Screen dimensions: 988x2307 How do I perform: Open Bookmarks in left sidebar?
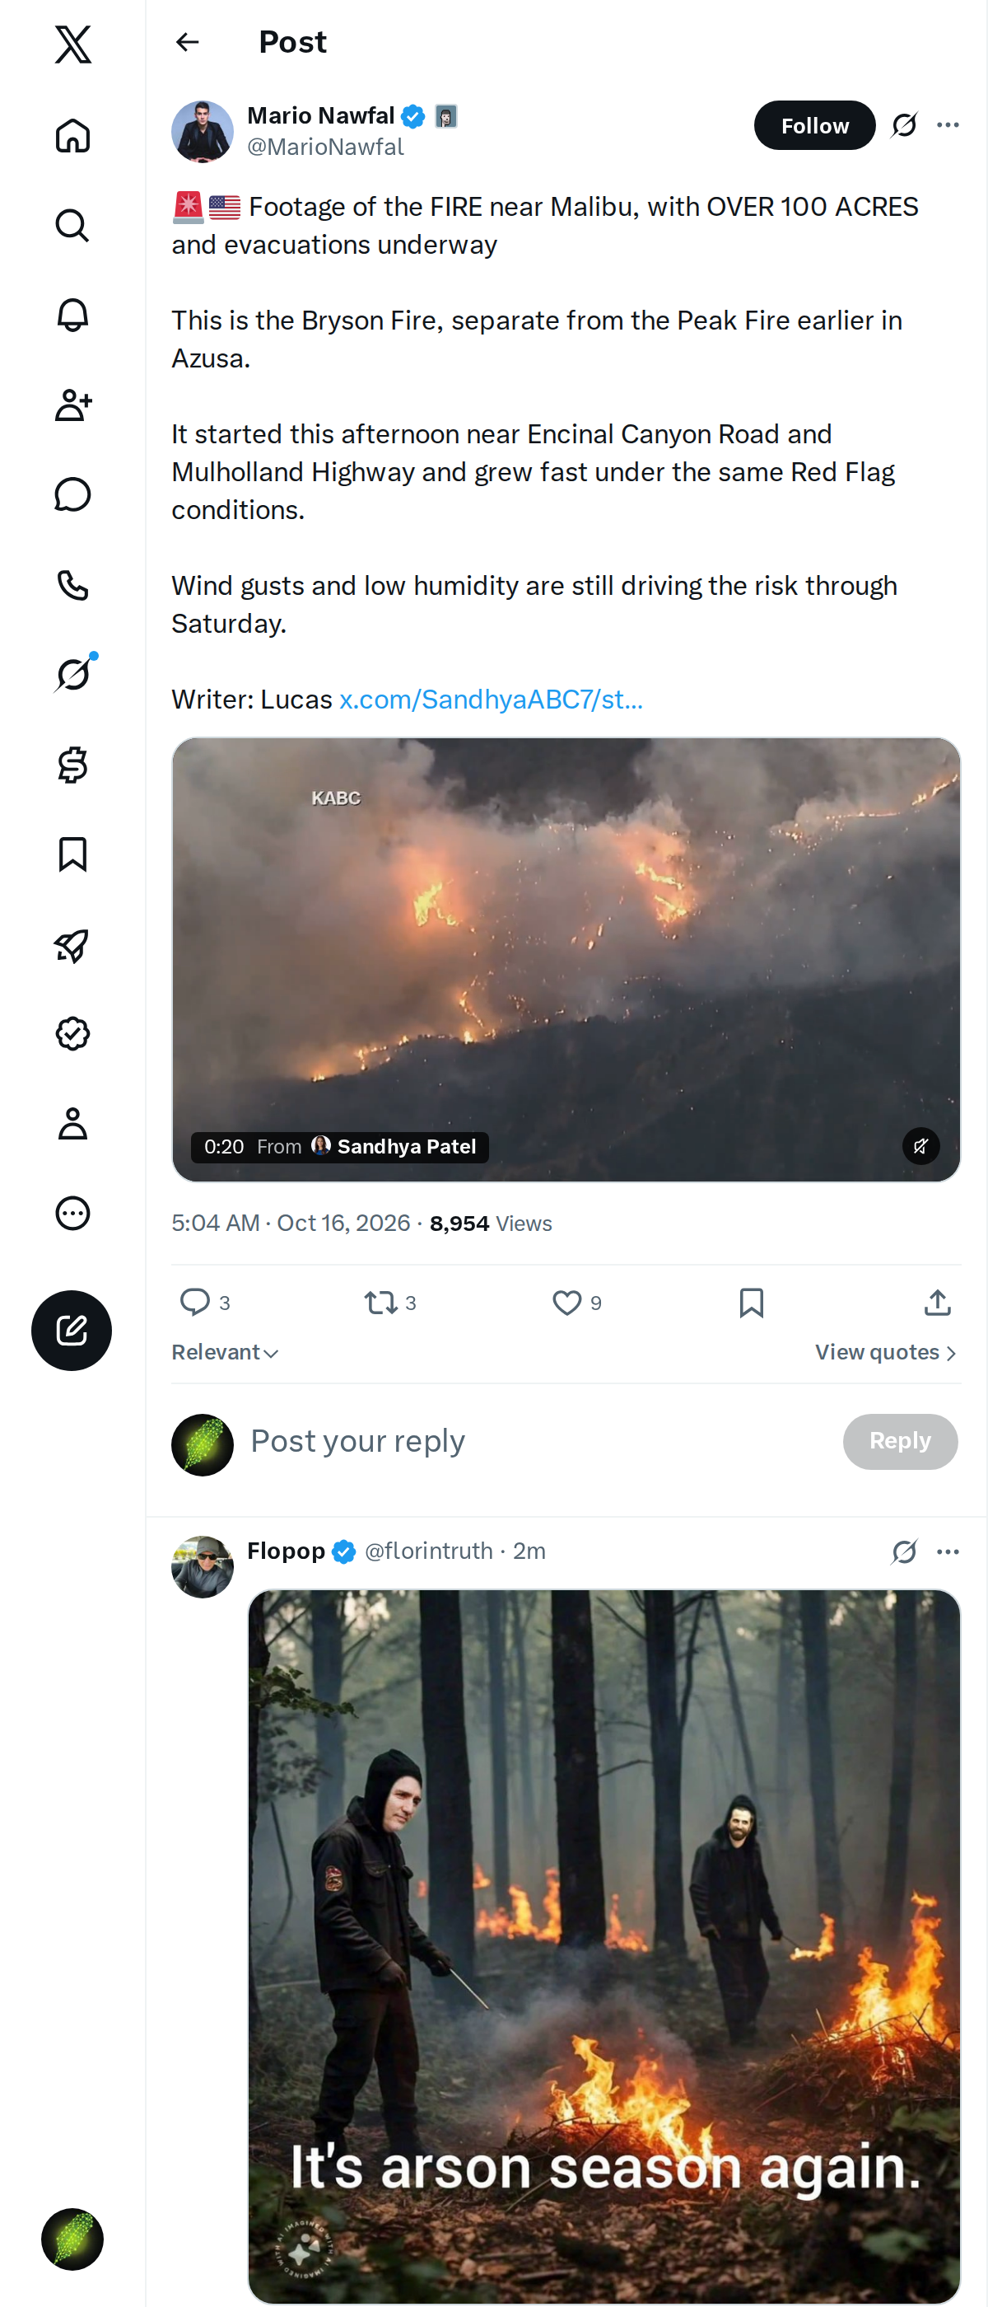point(72,854)
